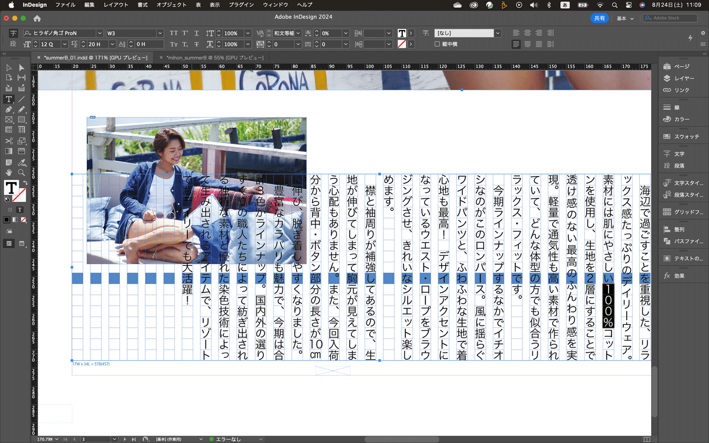
Task: Toggle strikethrough formatting
Action: click(x=197, y=44)
